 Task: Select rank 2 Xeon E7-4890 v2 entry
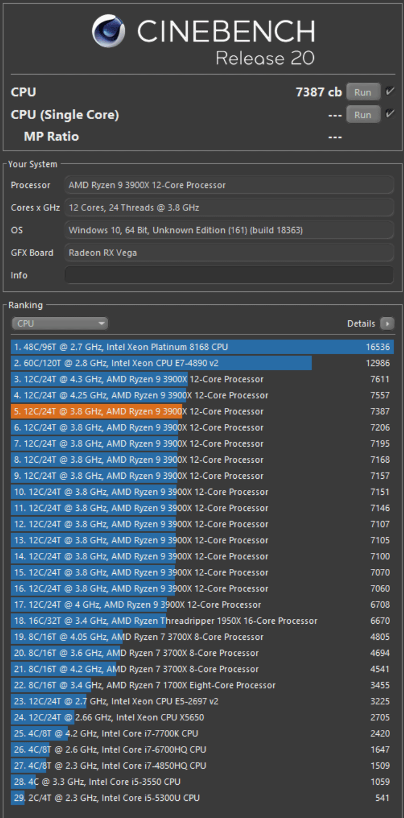202,363
